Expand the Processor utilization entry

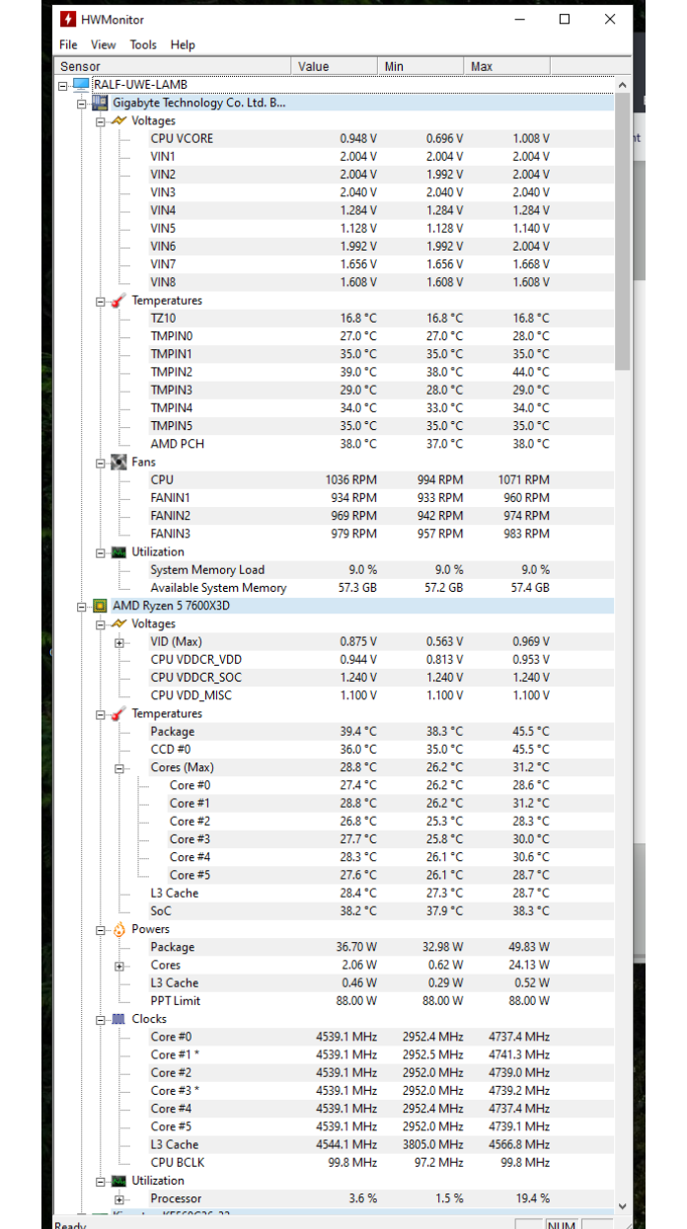pos(119,1198)
